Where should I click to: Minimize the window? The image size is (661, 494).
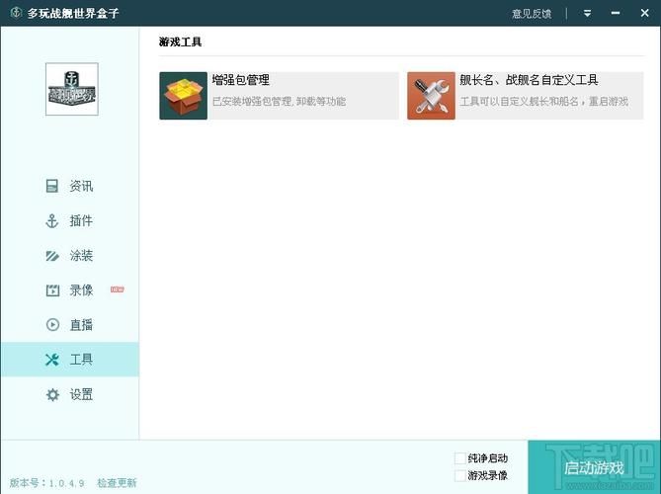tap(616, 13)
